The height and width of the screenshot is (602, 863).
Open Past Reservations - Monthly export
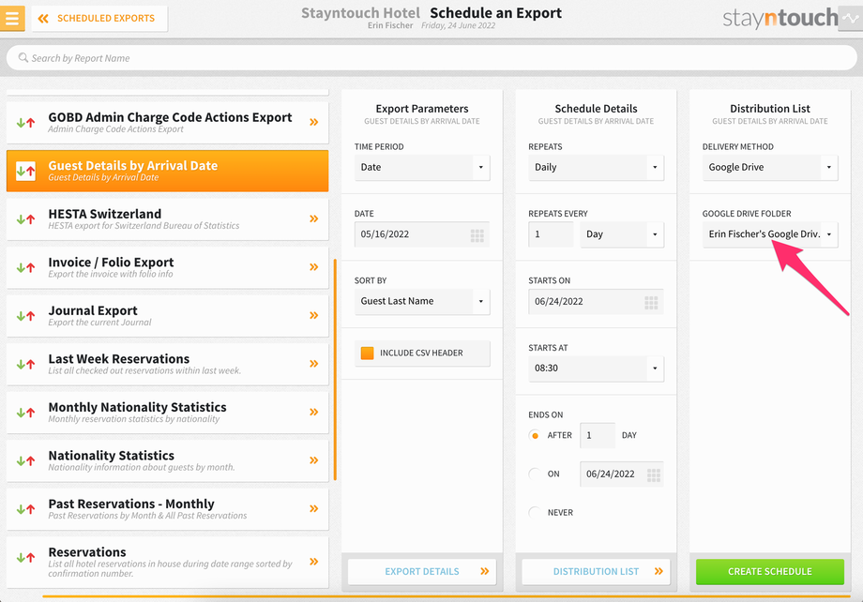167,509
